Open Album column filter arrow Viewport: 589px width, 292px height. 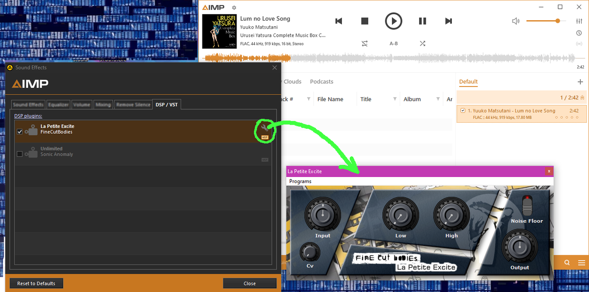click(x=438, y=99)
